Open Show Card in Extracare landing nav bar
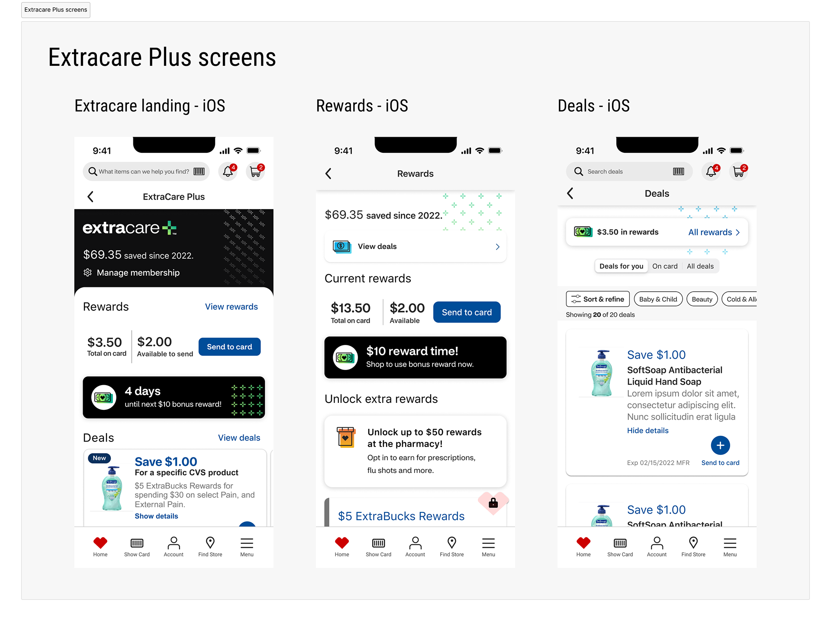This screenshot has height=621, width=831. coord(137,547)
